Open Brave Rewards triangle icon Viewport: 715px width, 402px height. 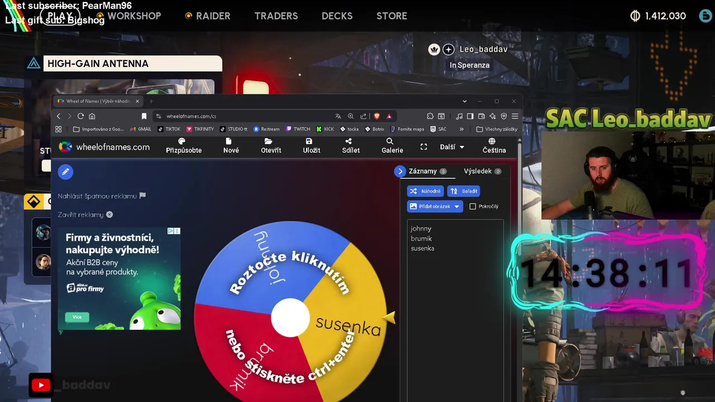pos(389,116)
